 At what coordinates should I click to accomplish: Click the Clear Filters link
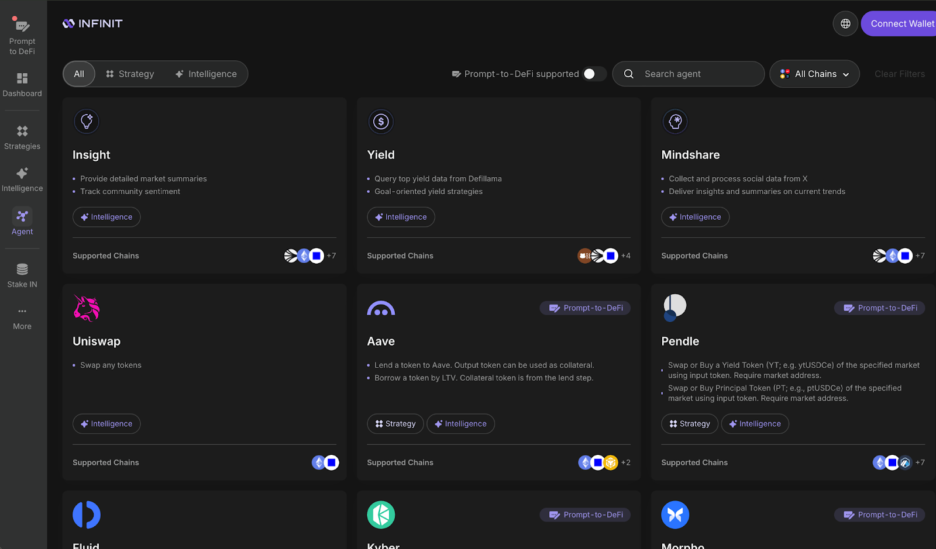click(x=900, y=74)
